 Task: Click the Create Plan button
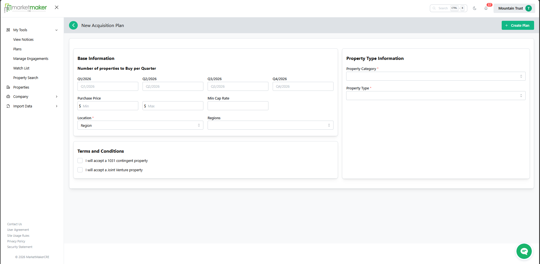pyautogui.click(x=517, y=25)
